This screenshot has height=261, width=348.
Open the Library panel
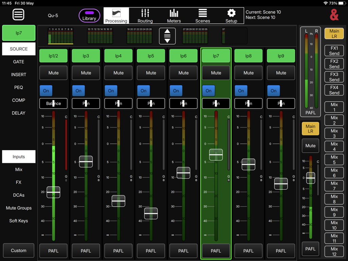coord(89,16)
